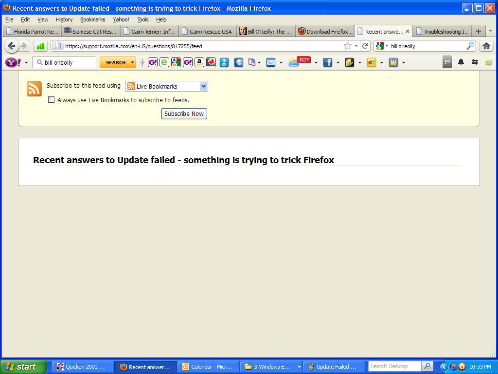Close the Recent answers tab
Viewport: 498px width, 374px height.
(x=408, y=31)
